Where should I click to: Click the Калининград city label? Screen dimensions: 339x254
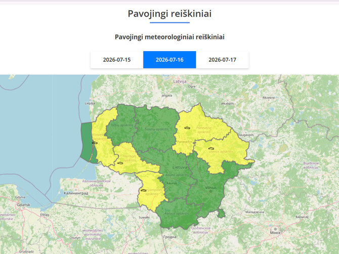click(76, 193)
